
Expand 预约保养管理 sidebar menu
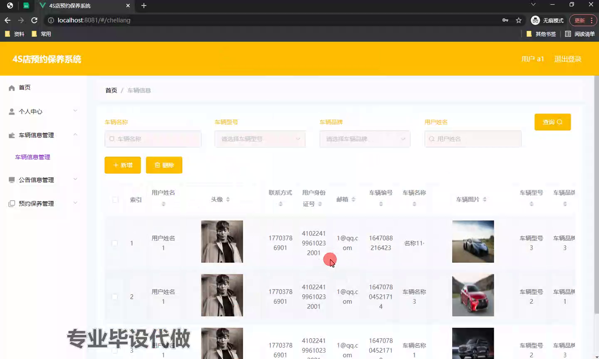[x=43, y=204]
